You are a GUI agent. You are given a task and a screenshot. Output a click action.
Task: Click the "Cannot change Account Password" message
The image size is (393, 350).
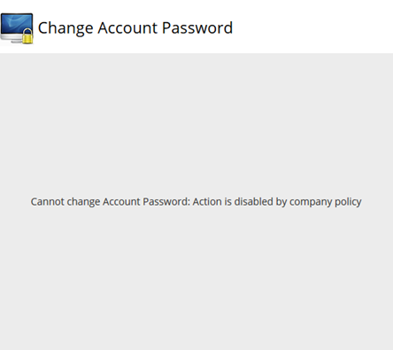pyautogui.click(x=111, y=202)
